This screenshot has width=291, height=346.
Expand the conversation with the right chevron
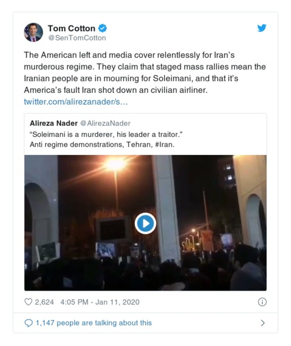click(263, 323)
